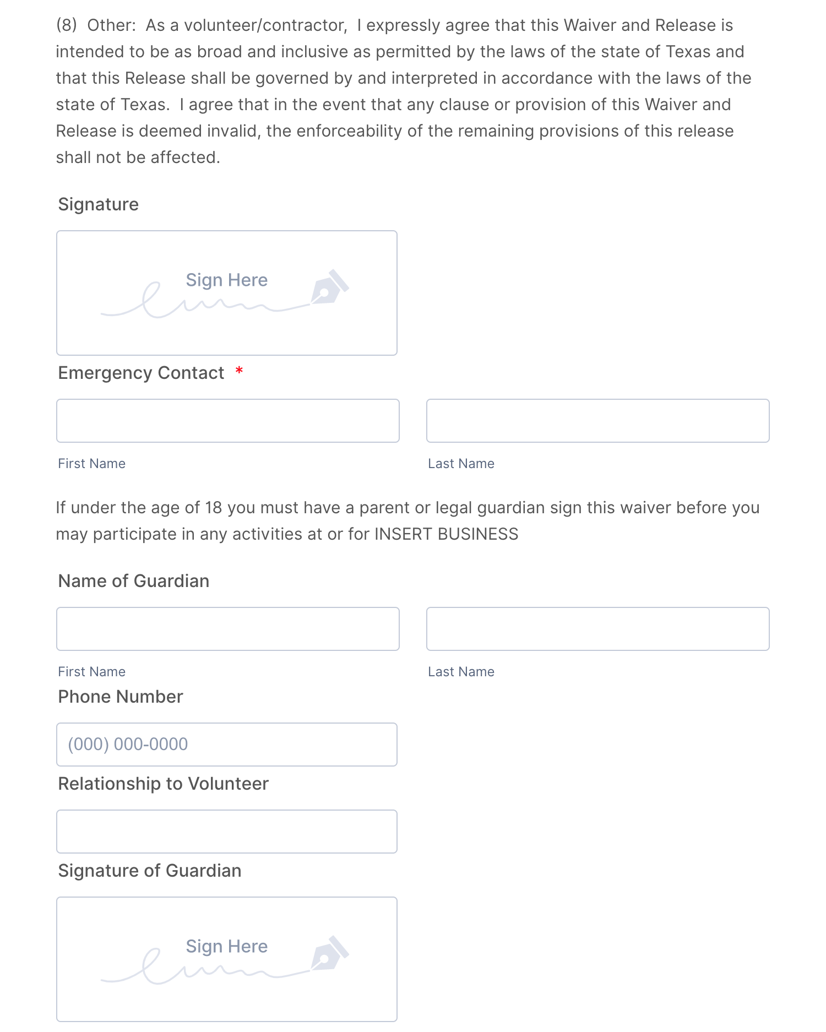Select the Phone Number input box

(x=226, y=745)
